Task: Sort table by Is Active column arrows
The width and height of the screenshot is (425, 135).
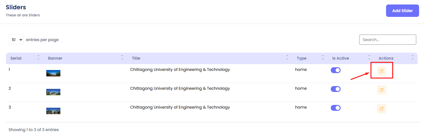Action: 369,57
